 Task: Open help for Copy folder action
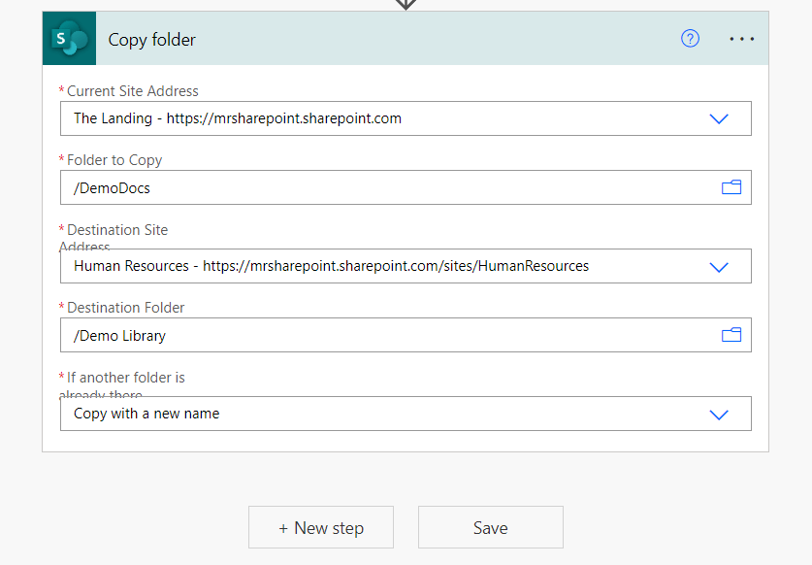(690, 39)
